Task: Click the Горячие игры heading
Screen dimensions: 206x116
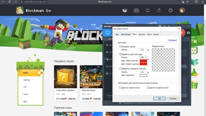Action: coord(63,108)
